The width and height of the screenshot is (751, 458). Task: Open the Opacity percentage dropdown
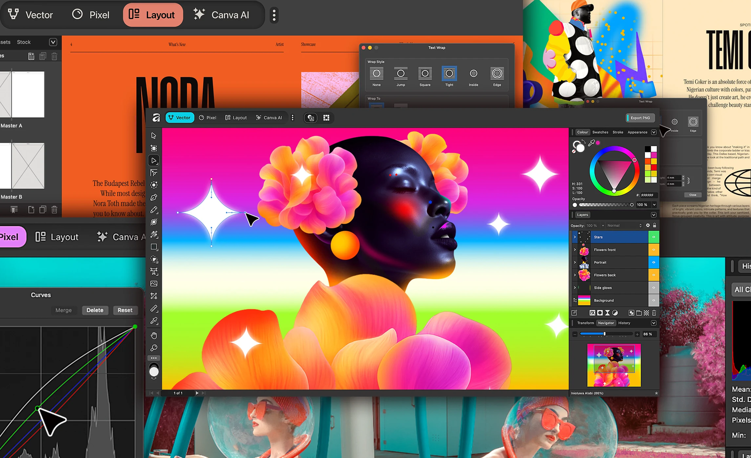(603, 225)
